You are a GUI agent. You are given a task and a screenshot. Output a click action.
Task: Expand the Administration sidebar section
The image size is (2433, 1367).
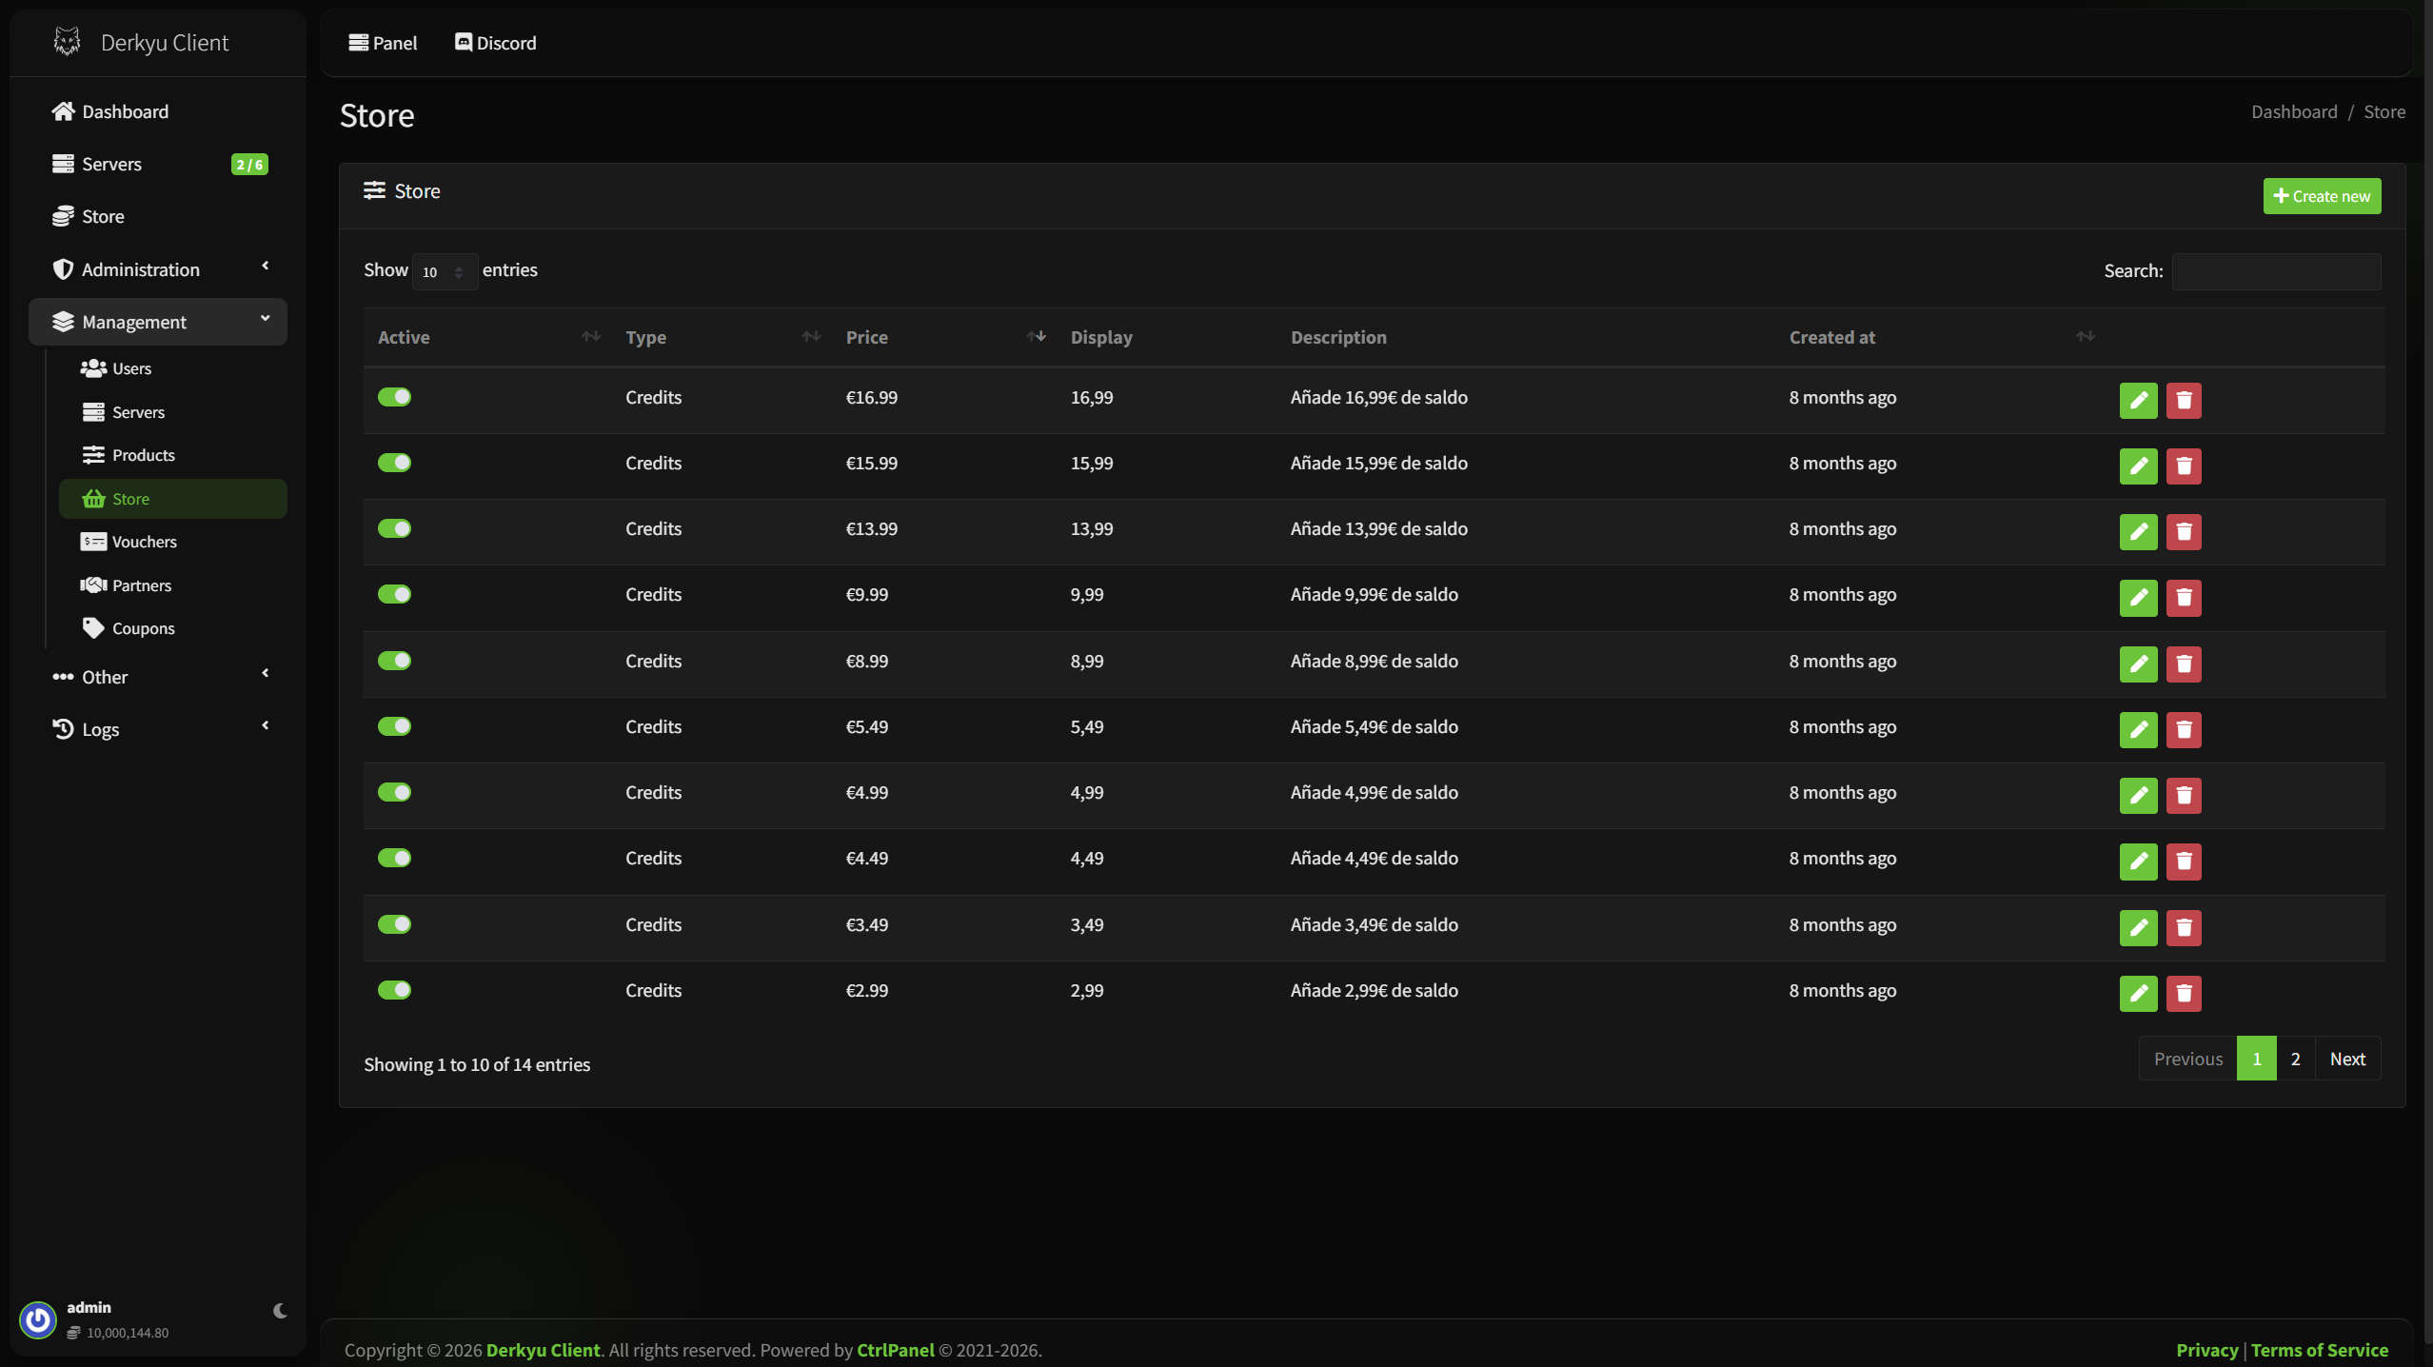tap(158, 269)
